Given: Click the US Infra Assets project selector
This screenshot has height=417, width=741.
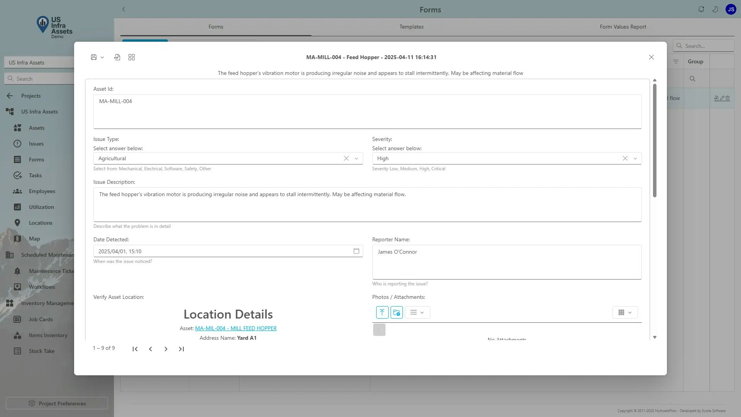Looking at the screenshot, I should click(39, 62).
